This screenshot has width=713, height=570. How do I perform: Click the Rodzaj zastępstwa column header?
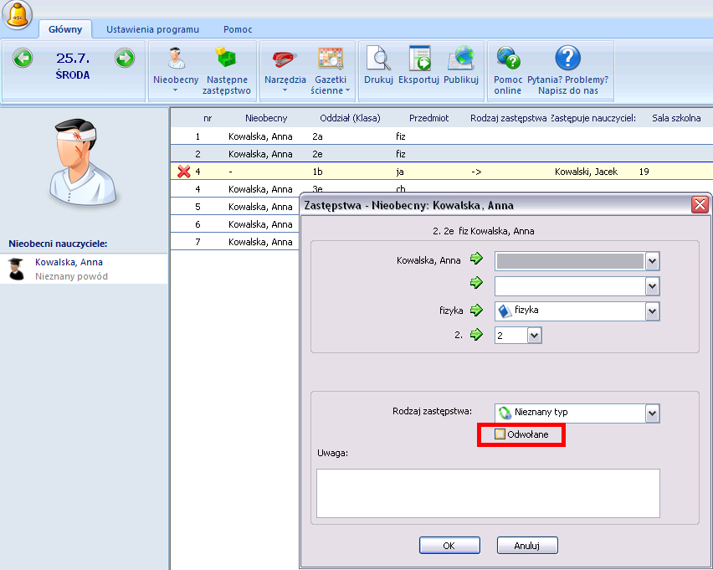coord(508,118)
